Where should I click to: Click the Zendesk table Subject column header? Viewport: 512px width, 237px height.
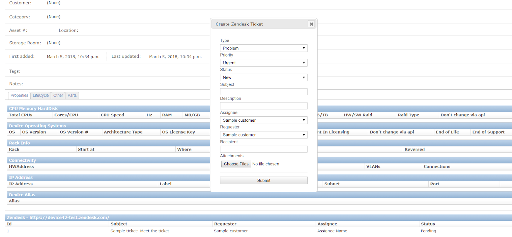119,224
